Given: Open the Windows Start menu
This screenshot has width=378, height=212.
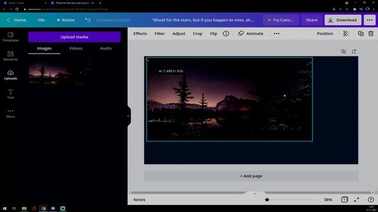Looking at the screenshot, I should [5, 208].
